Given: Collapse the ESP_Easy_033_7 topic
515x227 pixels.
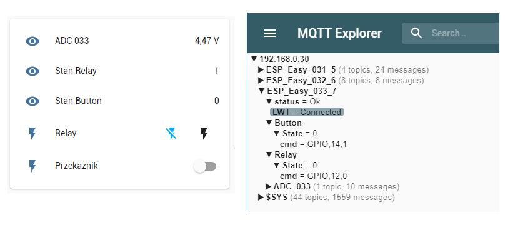Looking at the screenshot, I should [262, 91].
